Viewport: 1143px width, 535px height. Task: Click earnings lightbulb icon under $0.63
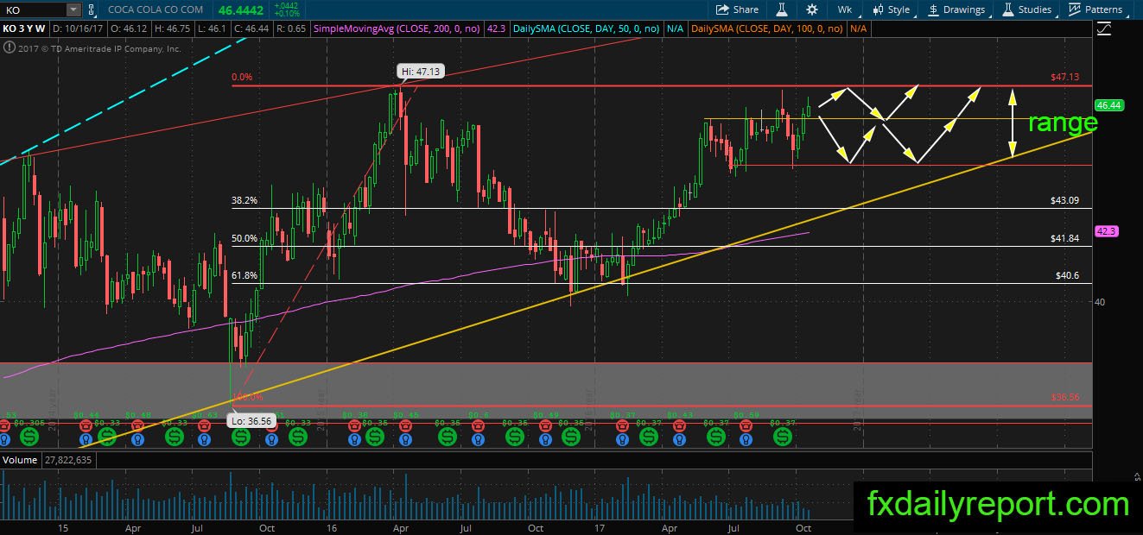point(204,438)
